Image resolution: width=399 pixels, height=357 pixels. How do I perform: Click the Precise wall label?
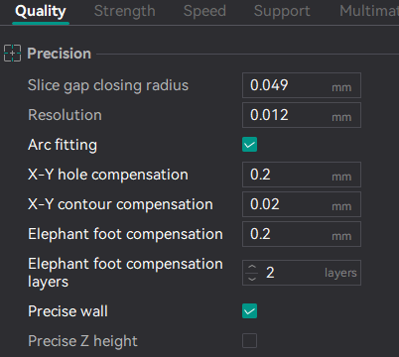[67, 311]
